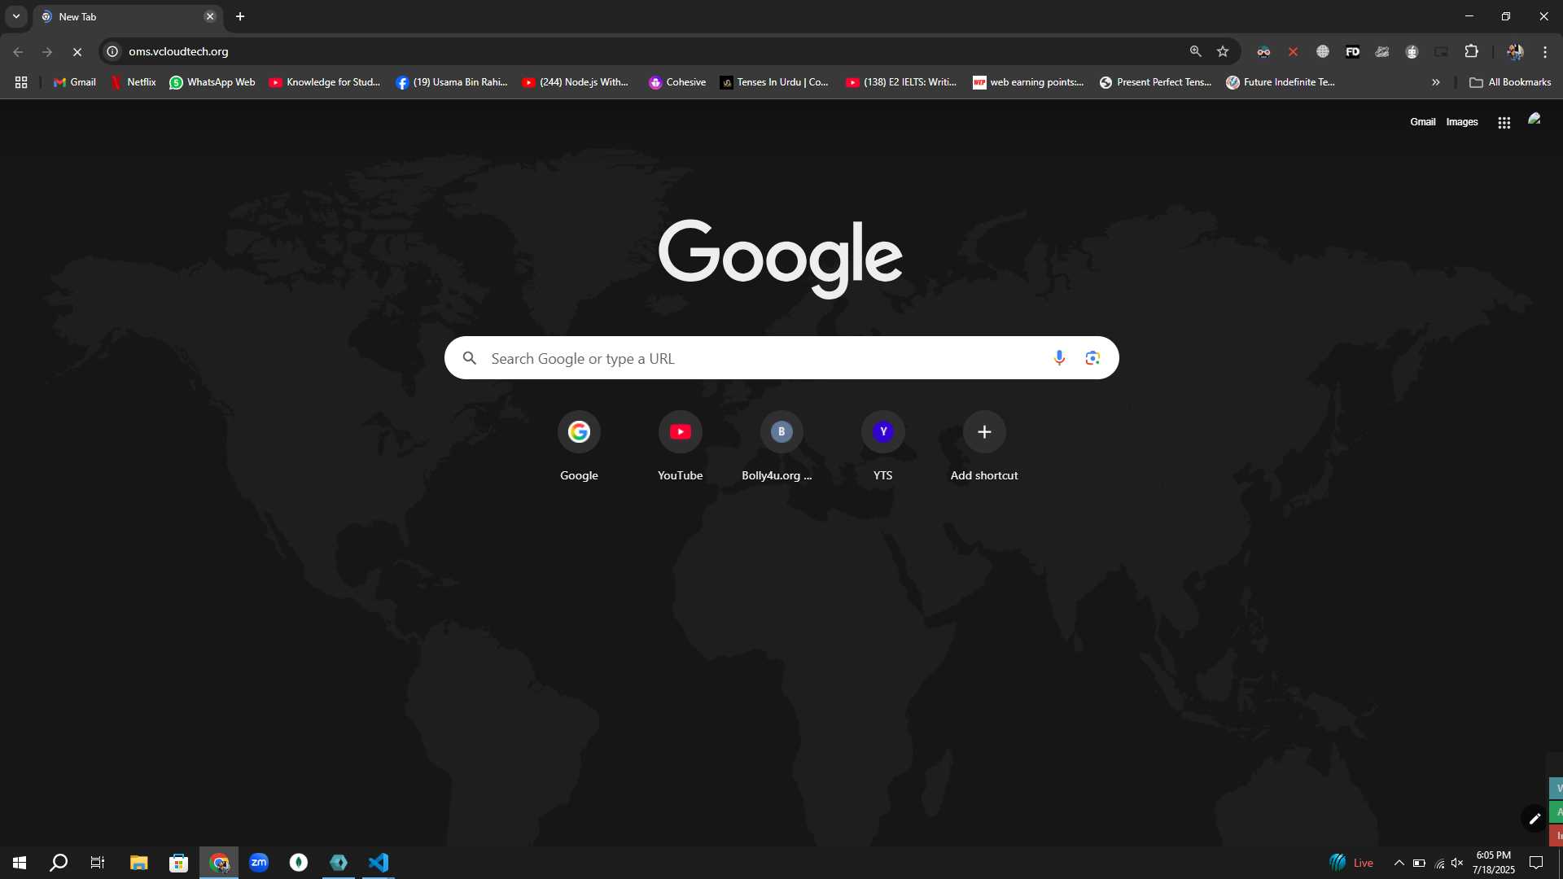Image resolution: width=1563 pixels, height=879 pixels.
Task: Open the notification center icon
Action: point(1536,863)
